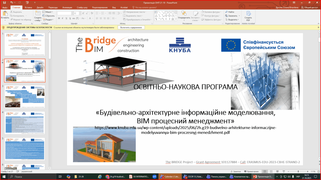Open the Insert (Вставка) ribbon tab

[28, 7]
